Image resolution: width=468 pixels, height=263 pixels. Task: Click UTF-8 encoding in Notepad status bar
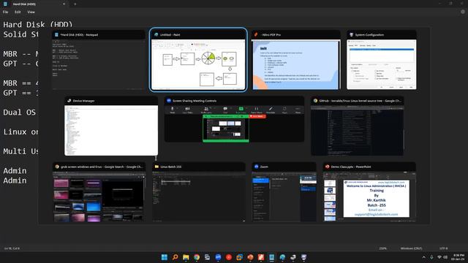click(x=444, y=248)
